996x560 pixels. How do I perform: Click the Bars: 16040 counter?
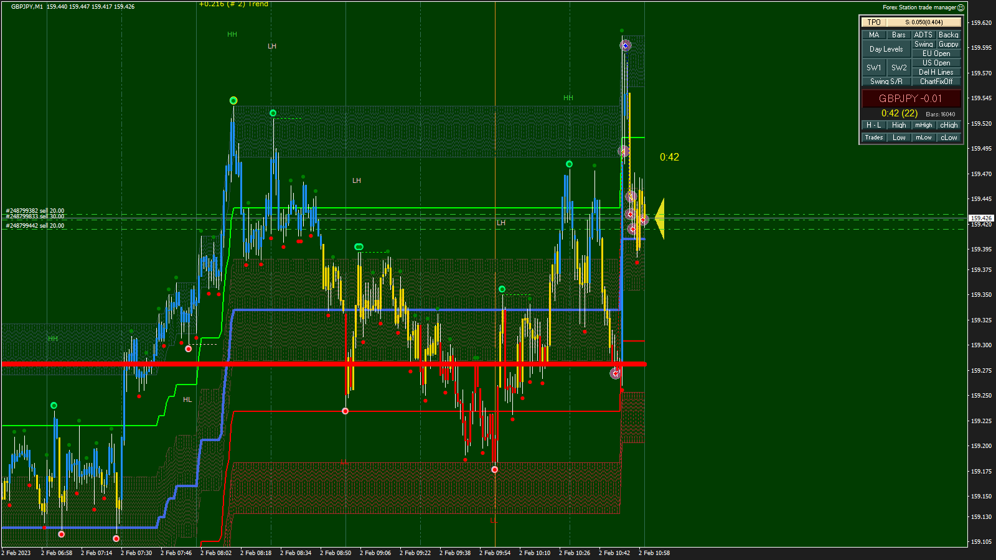(941, 114)
